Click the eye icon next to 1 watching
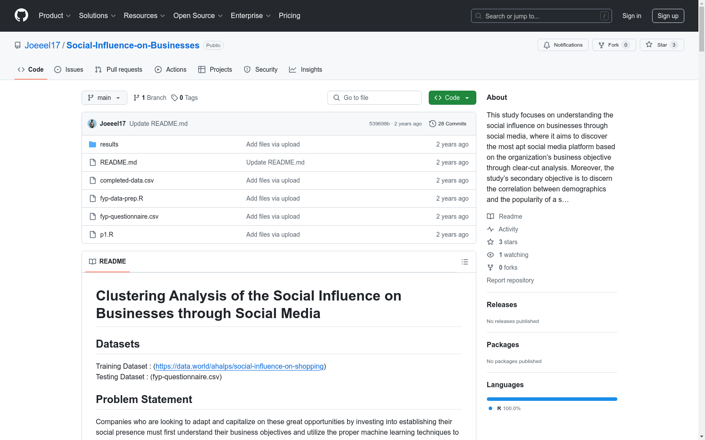The height and width of the screenshot is (440, 705). click(490, 255)
